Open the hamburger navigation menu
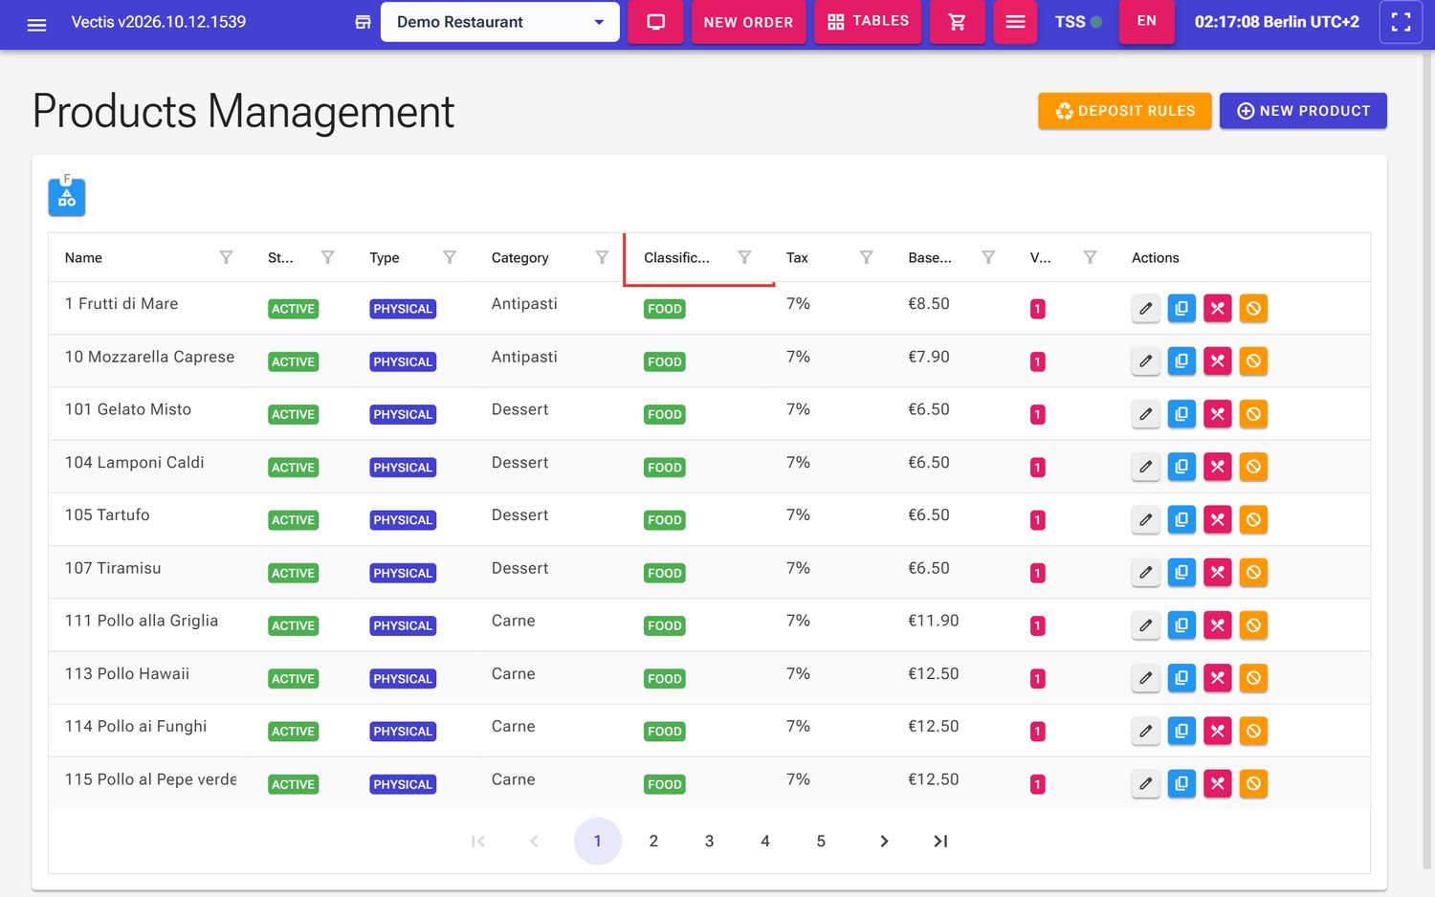This screenshot has width=1435, height=897. (x=36, y=23)
